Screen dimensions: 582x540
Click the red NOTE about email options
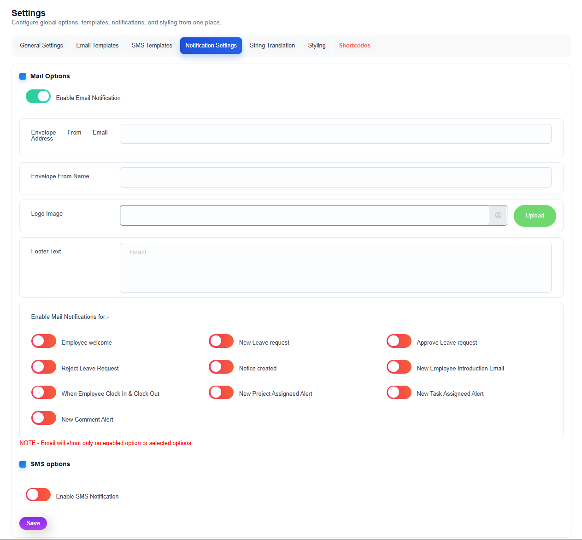[106, 443]
